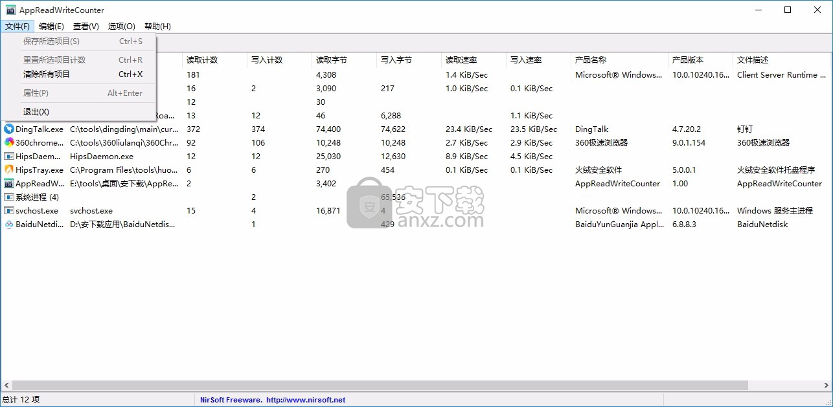Image resolution: width=833 pixels, height=407 pixels.
Task: Click the path C:\tools\dingding\main\cur...
Action: [x=124, y=129]
